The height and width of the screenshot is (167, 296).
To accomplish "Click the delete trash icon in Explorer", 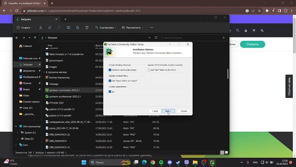I will tap(87, 28).
